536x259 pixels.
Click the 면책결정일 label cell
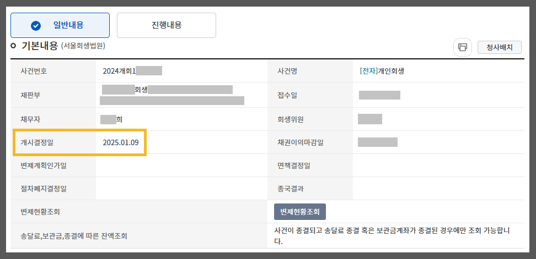(x=294, y=166)
